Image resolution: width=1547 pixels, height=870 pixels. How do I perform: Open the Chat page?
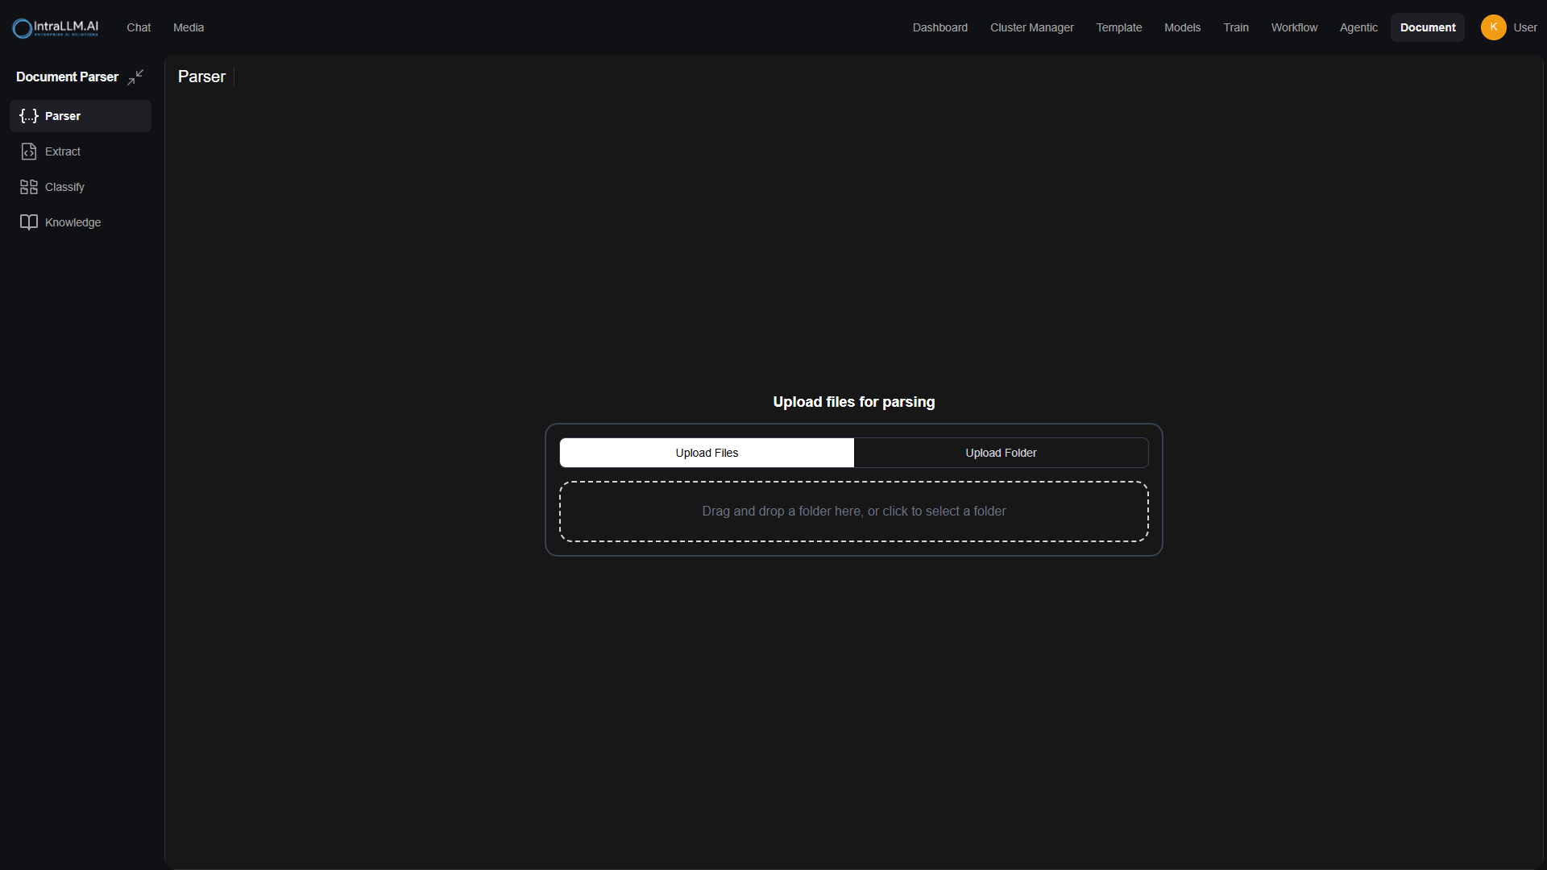(x=139, y=27)
